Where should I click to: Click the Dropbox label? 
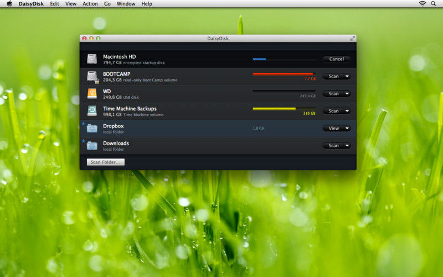(114, 126)
